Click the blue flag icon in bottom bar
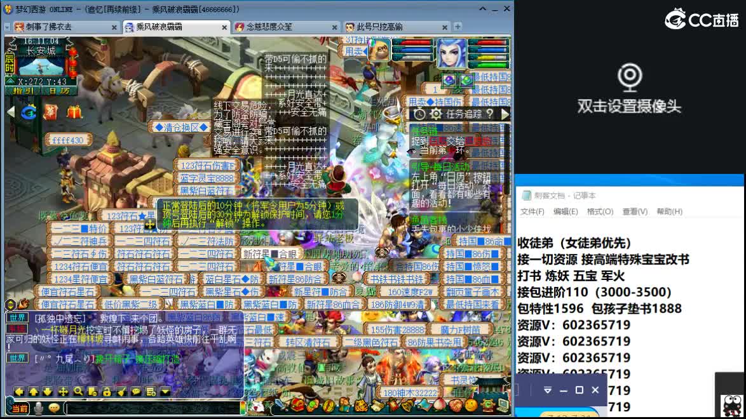The image size is (746, 419). tap(424, 406)
